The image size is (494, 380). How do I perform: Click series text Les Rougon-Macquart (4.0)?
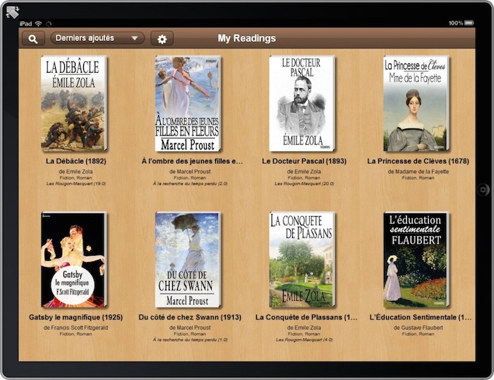pyautogui.click(x=304, y=340)
